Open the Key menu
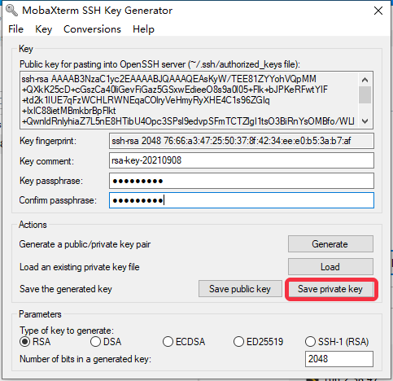Viewport: 393px width, 381px height. tap(43, 29)
